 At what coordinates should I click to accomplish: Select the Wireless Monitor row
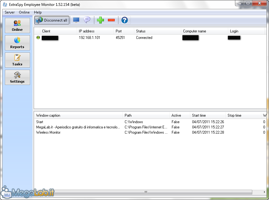[x=48, y=132]
